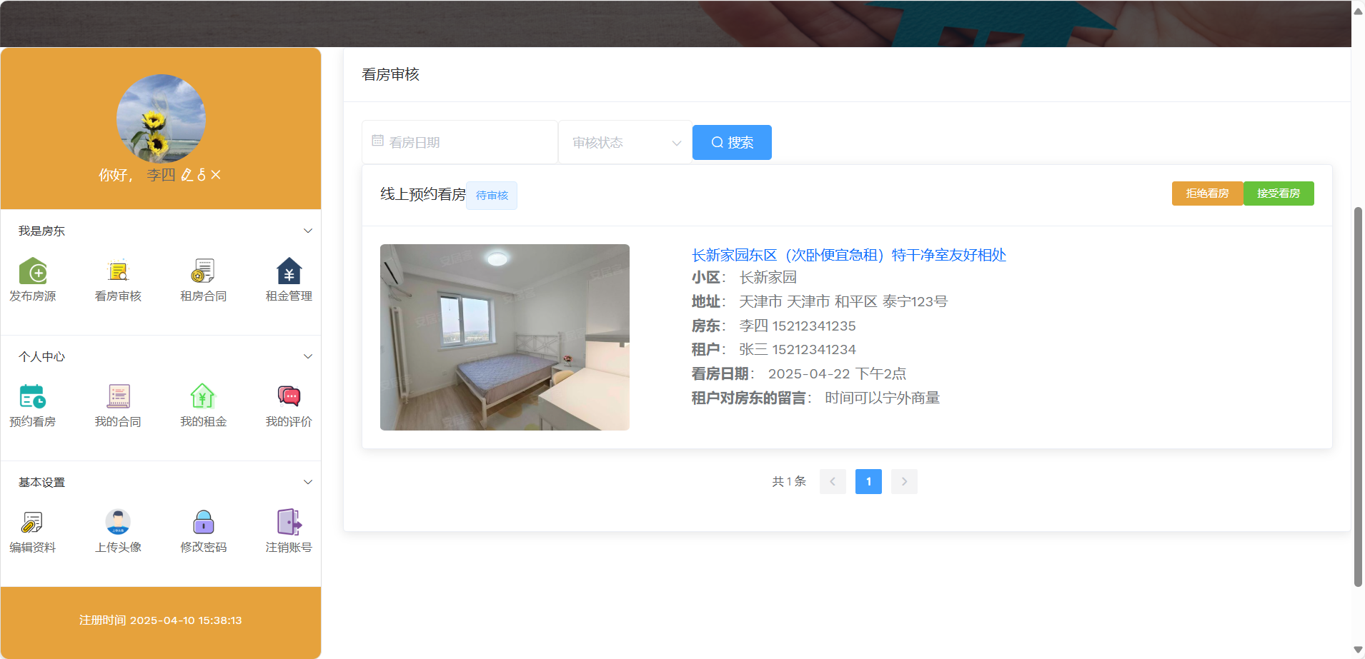Open 租房合同 contract icon
1365x659 pixels.
203,271
